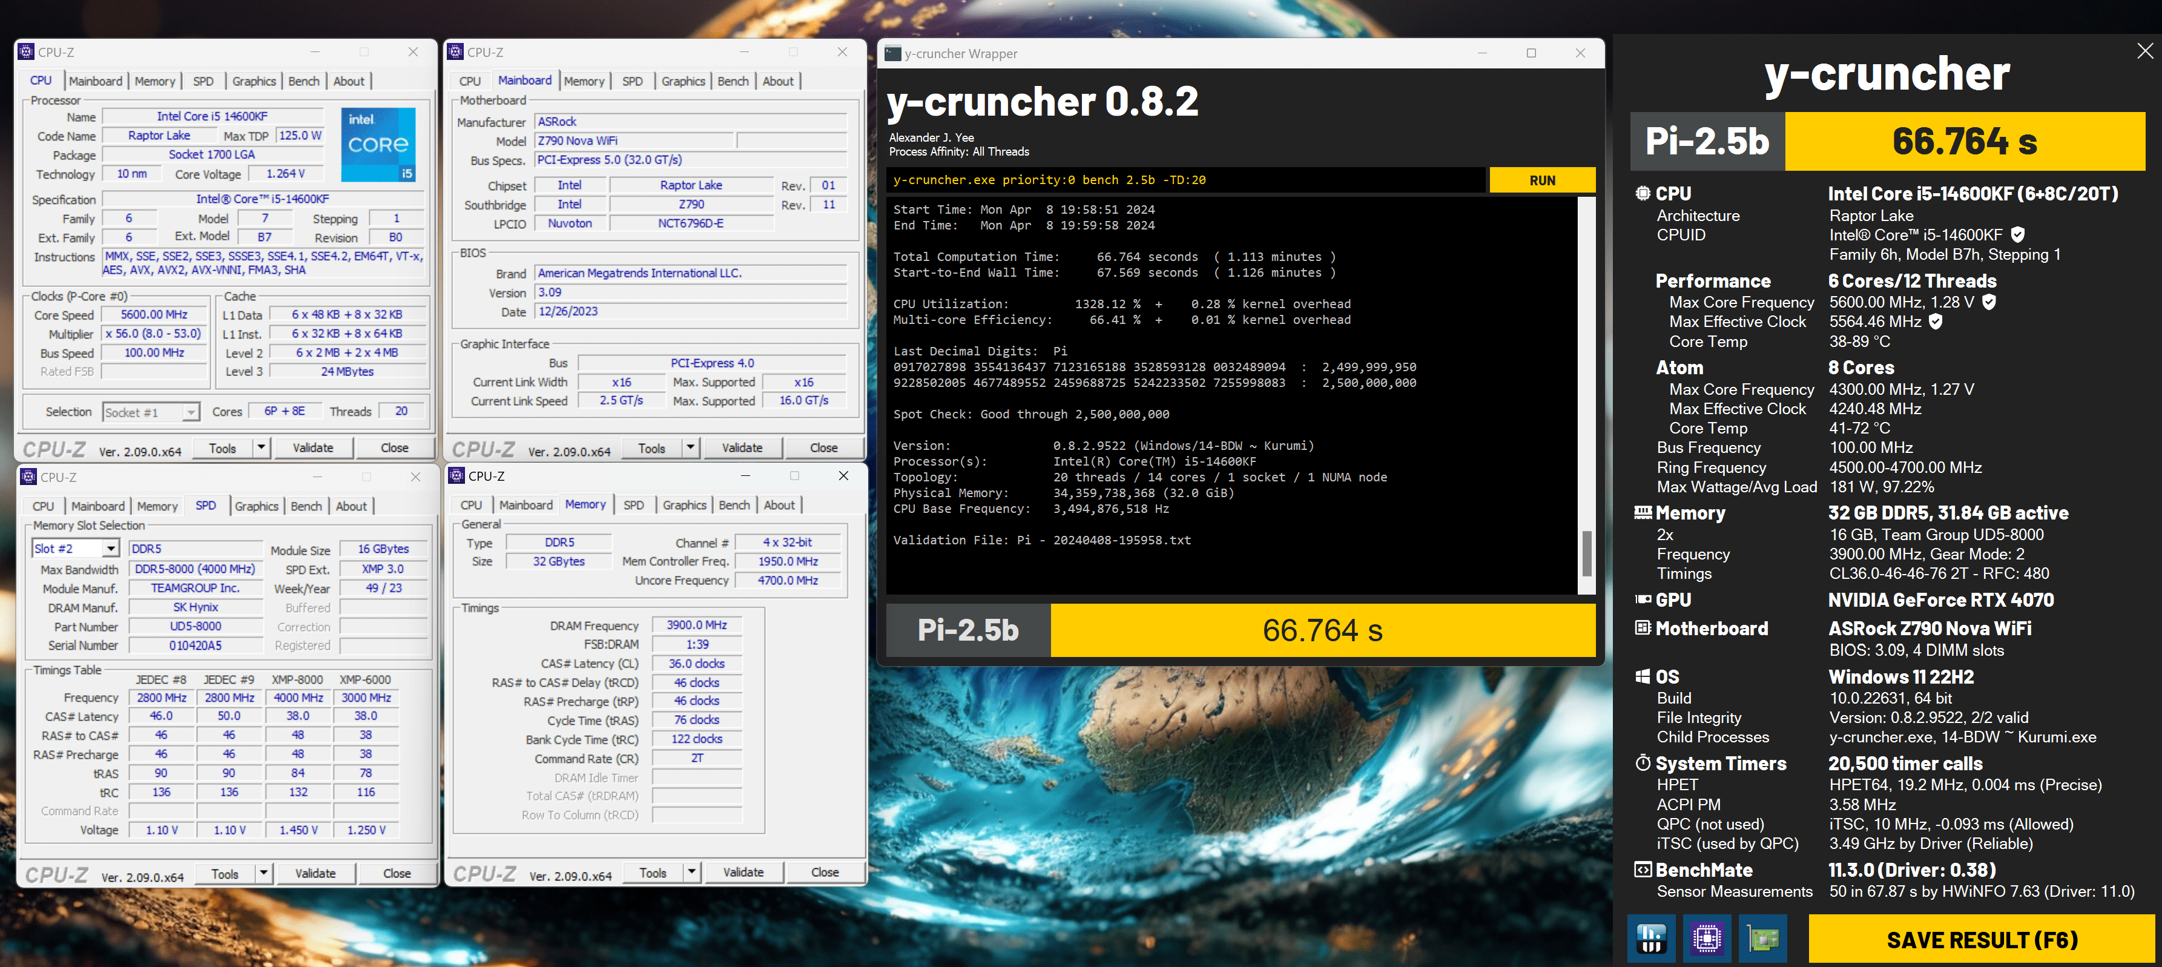Image resolution: width=2162 pixels, height=967 pixels.
Task: Click the Name field Intel Core i5 14600KF
Action: (213, 117)
